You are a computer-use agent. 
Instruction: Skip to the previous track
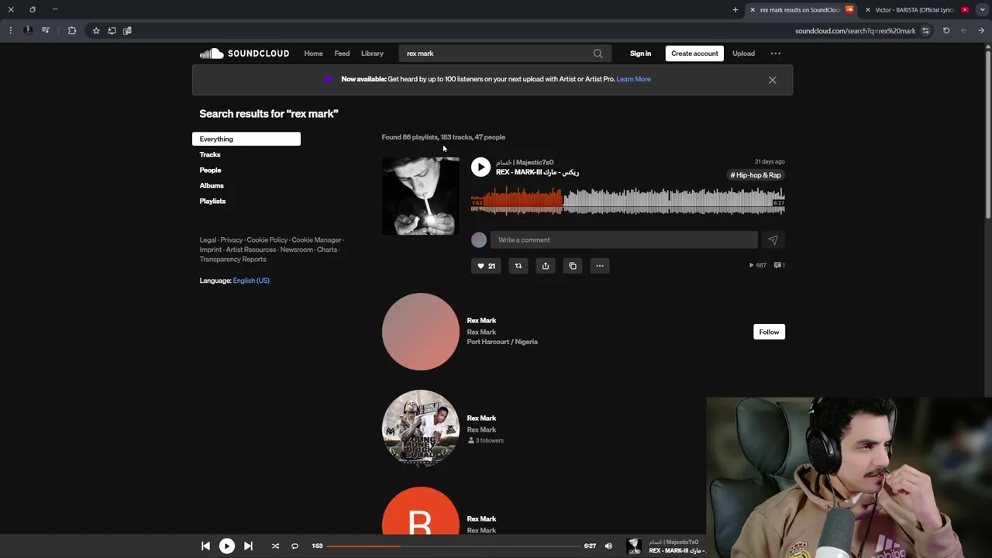tap(205, 546)
